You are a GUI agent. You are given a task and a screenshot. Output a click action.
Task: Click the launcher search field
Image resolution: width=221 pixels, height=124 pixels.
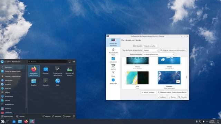(48, 62)
